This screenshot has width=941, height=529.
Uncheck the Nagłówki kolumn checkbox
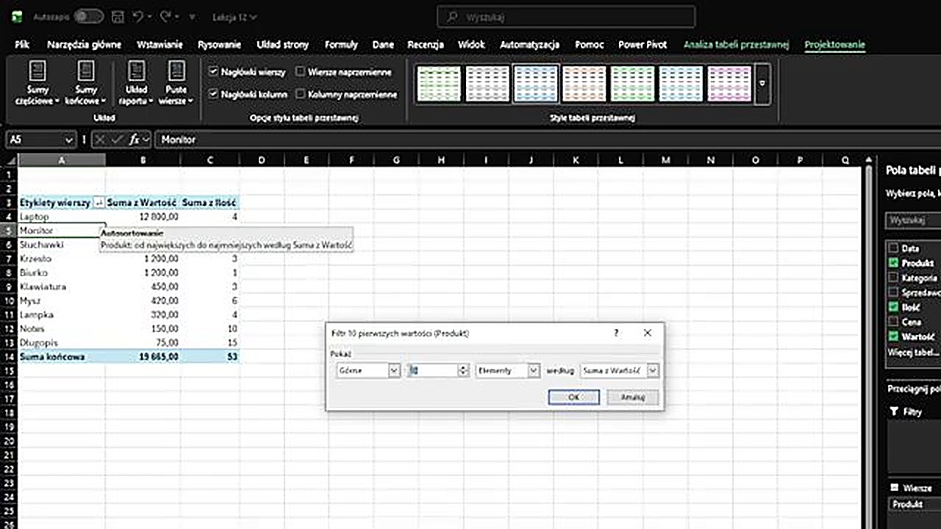click(x=213, y=94)
